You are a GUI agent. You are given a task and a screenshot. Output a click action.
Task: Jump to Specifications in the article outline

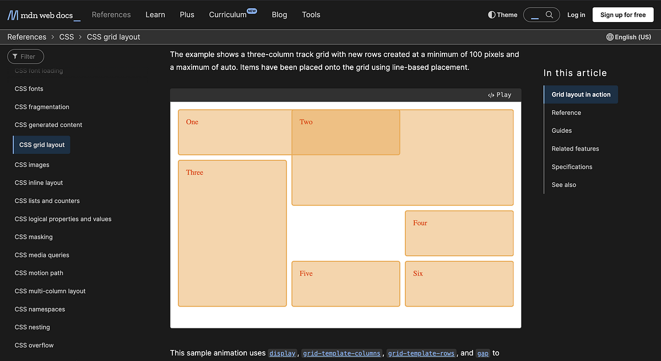[572, 166]
